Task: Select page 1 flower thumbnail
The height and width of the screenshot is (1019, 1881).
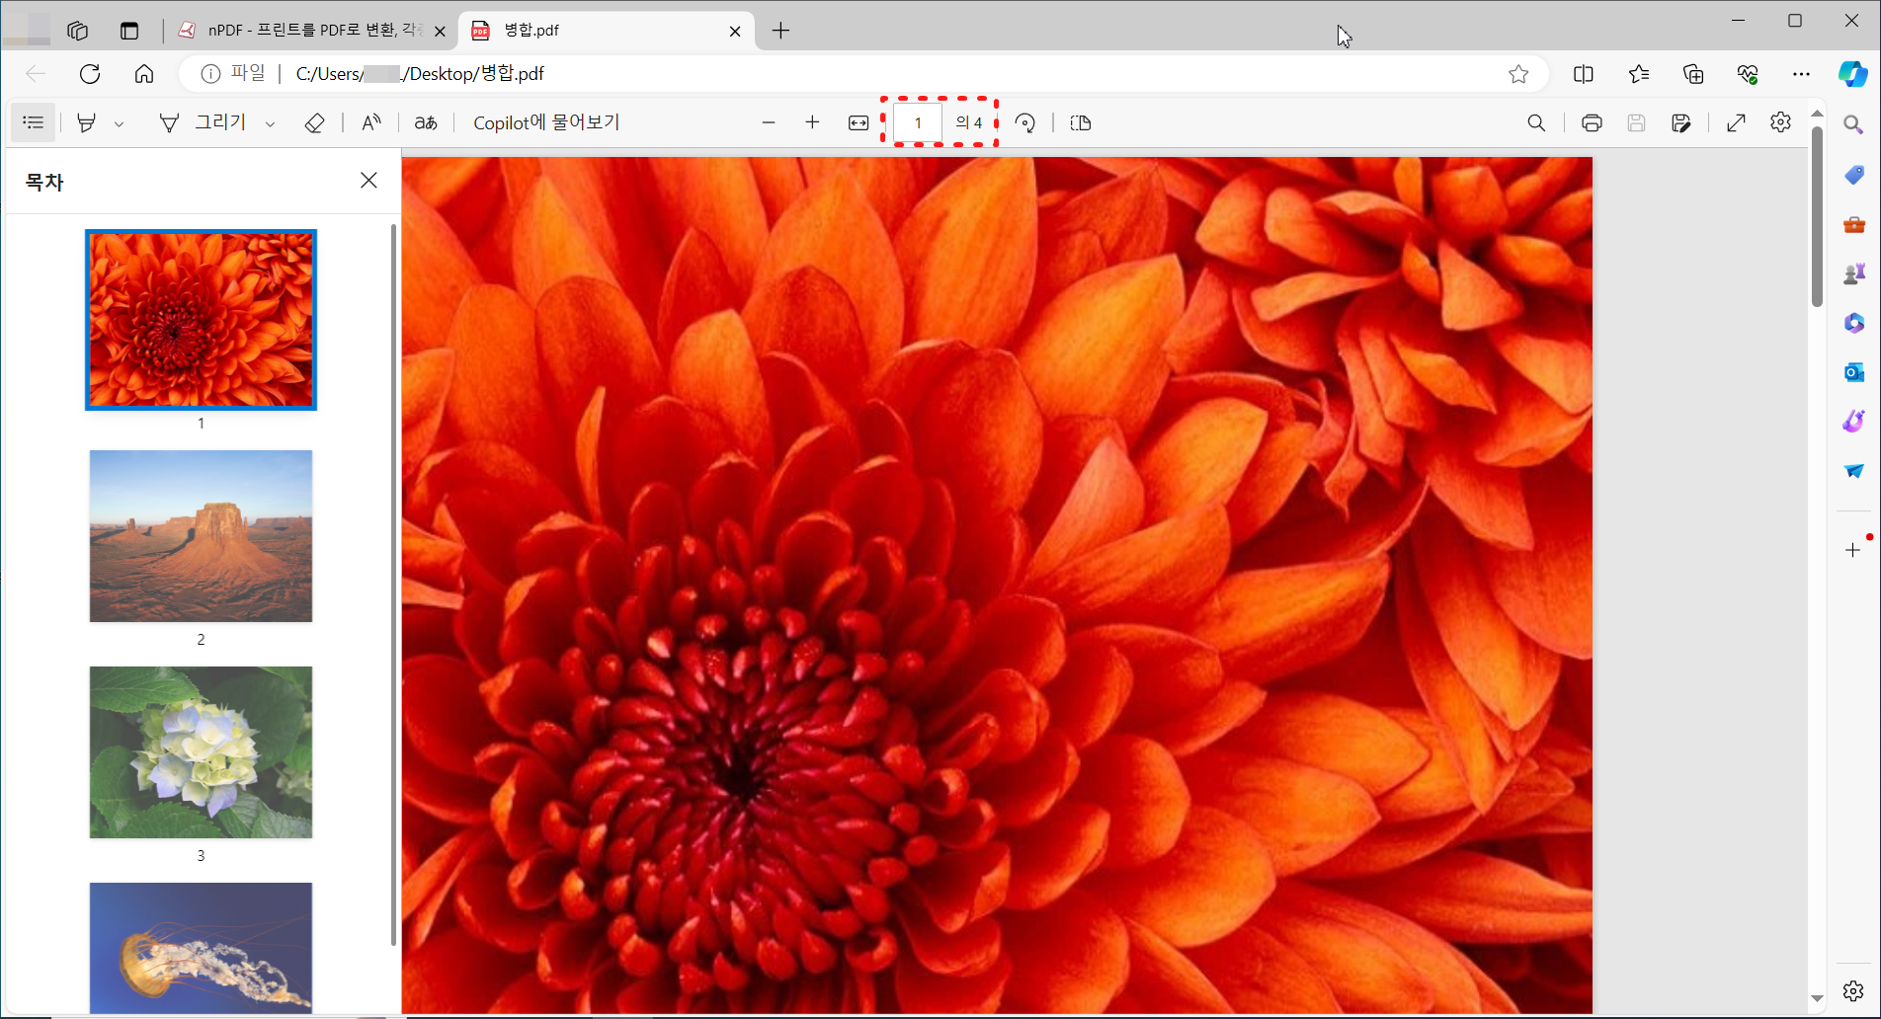Action: click(x=201, y=320)
